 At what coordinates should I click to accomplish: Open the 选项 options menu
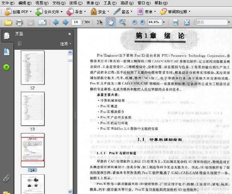click(x=66, y=44)
